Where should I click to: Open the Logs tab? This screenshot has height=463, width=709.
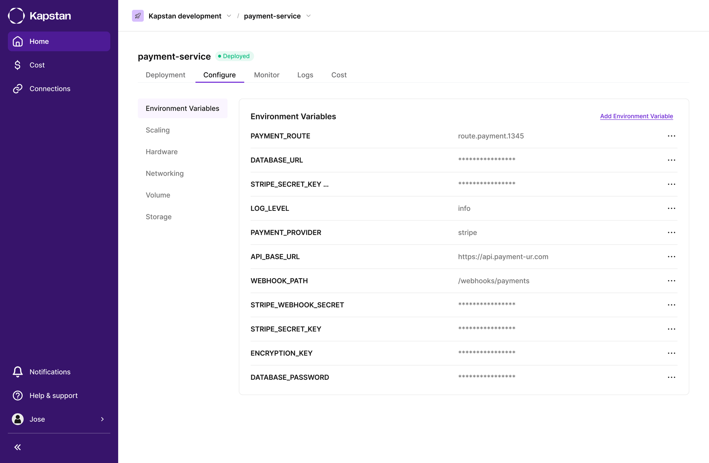[305, 75]
